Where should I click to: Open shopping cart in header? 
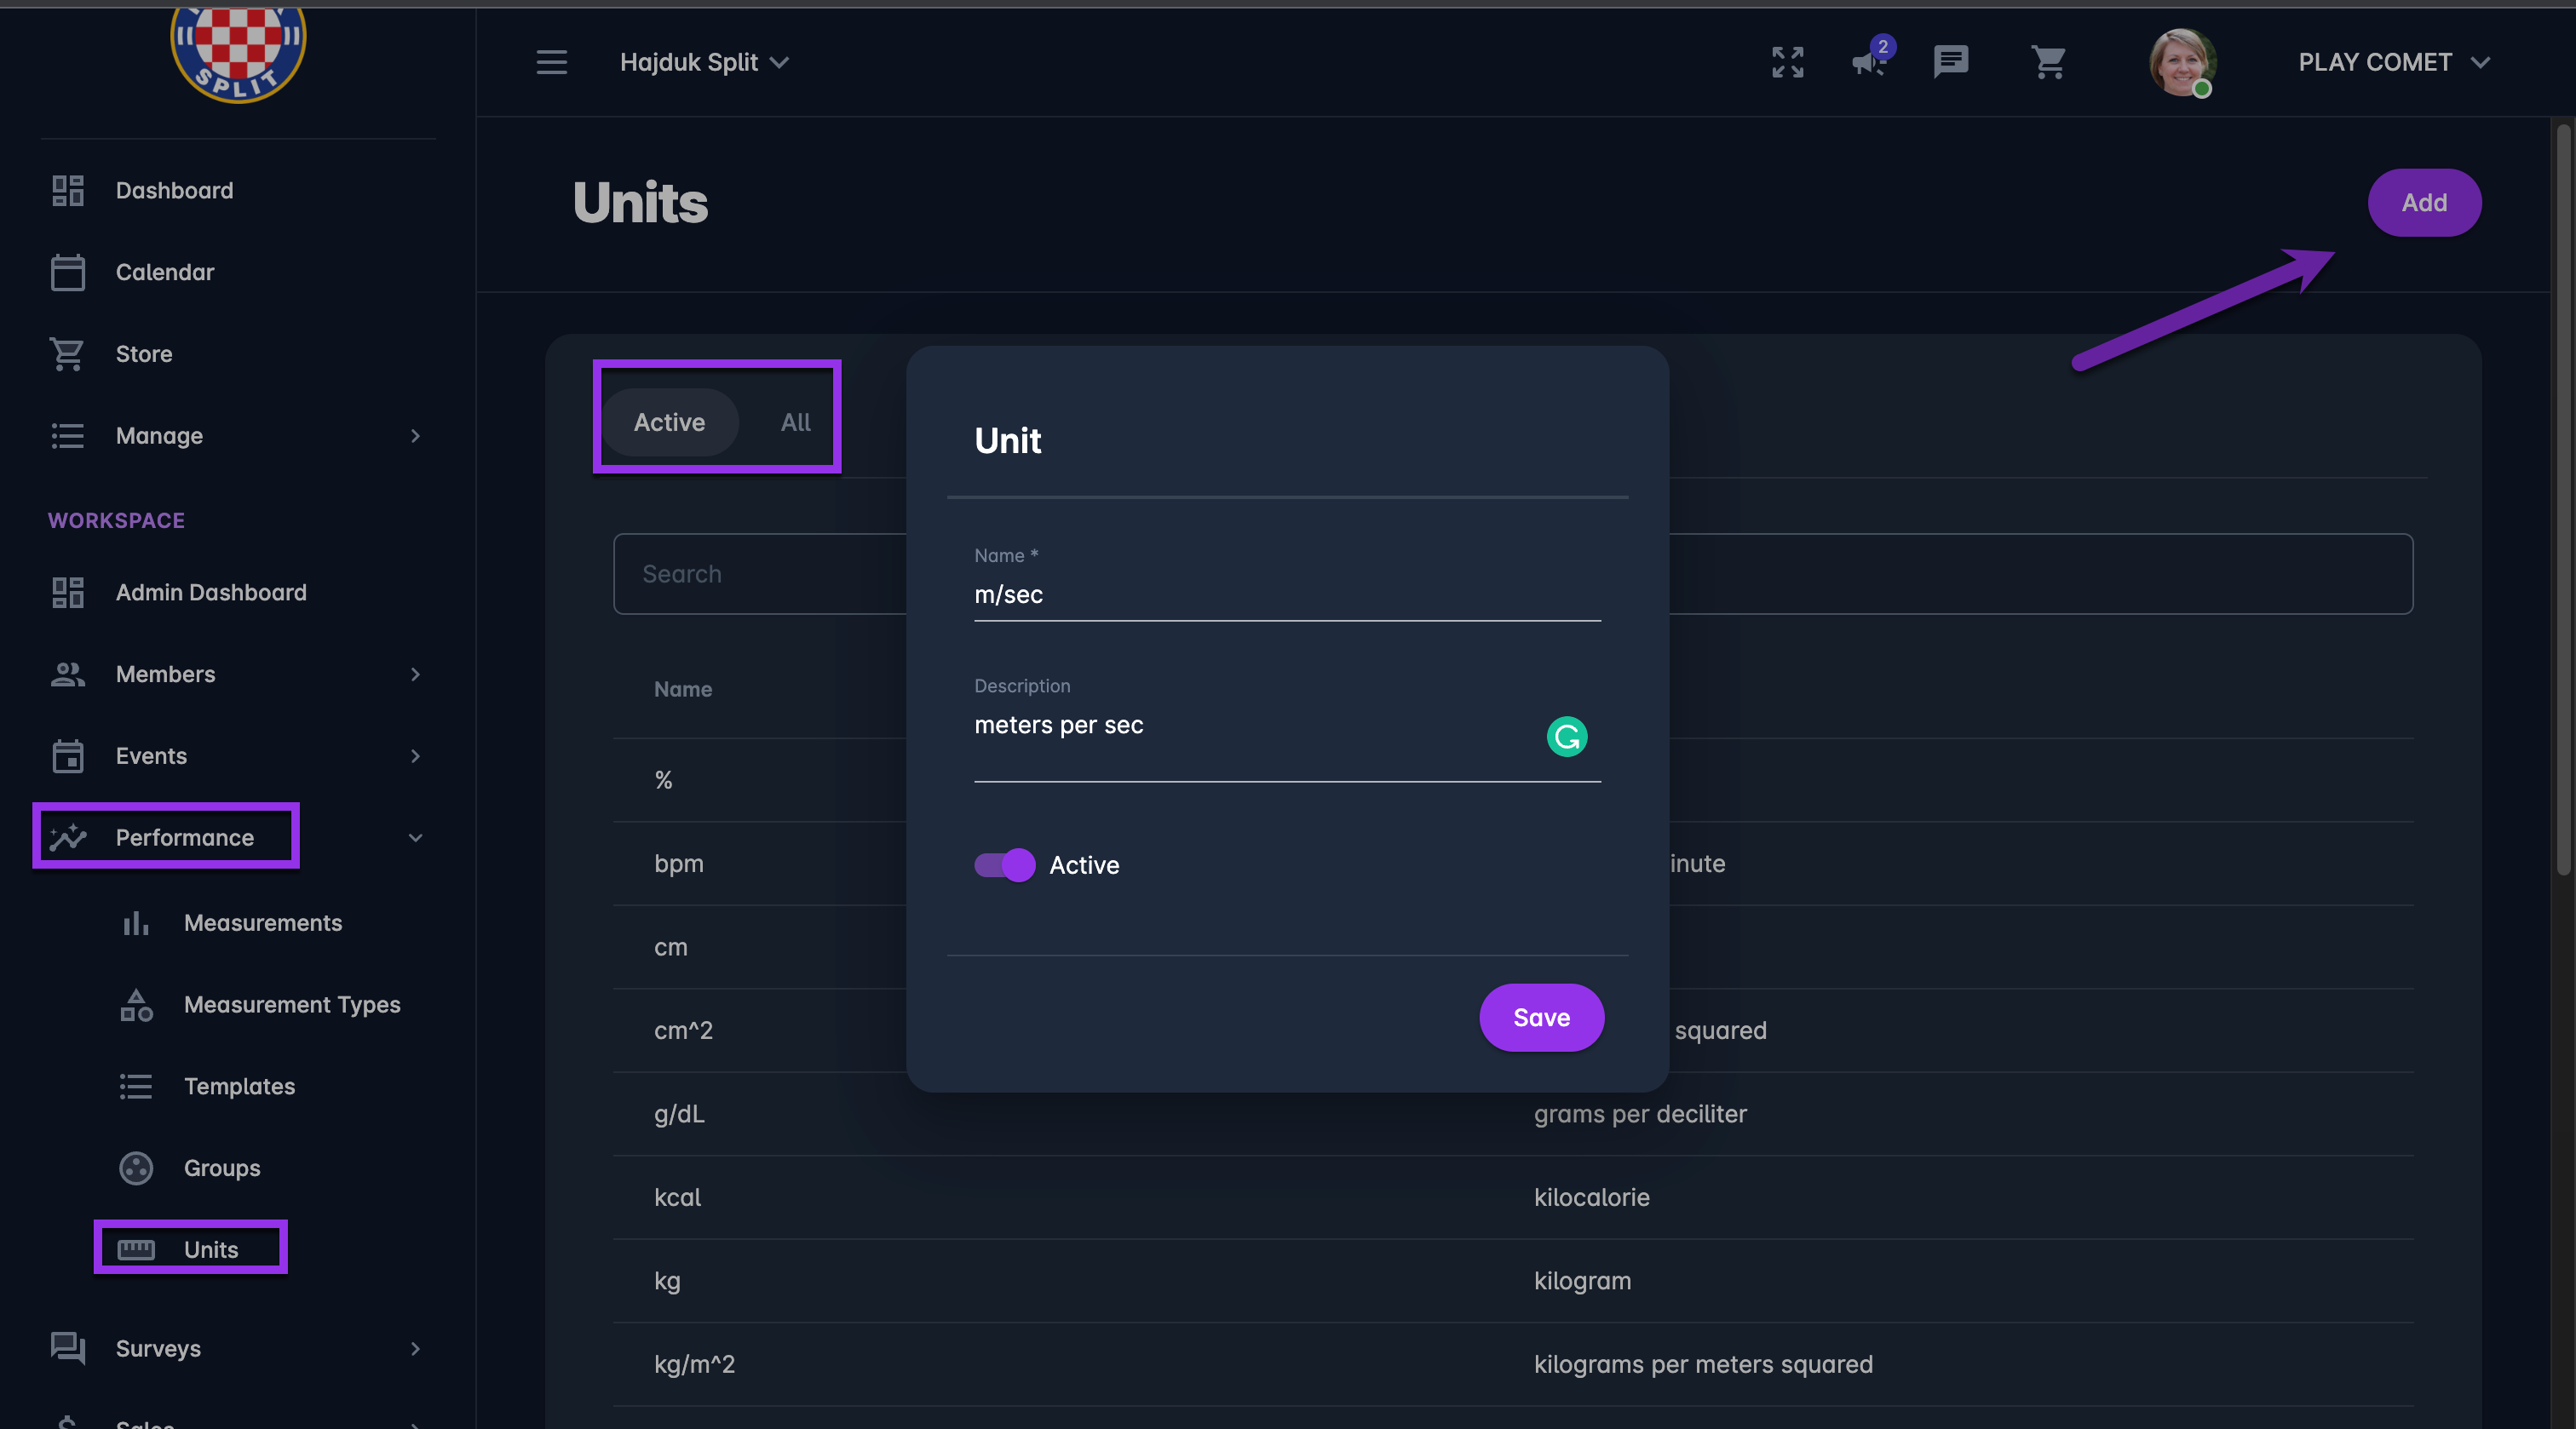[2047, 62]
